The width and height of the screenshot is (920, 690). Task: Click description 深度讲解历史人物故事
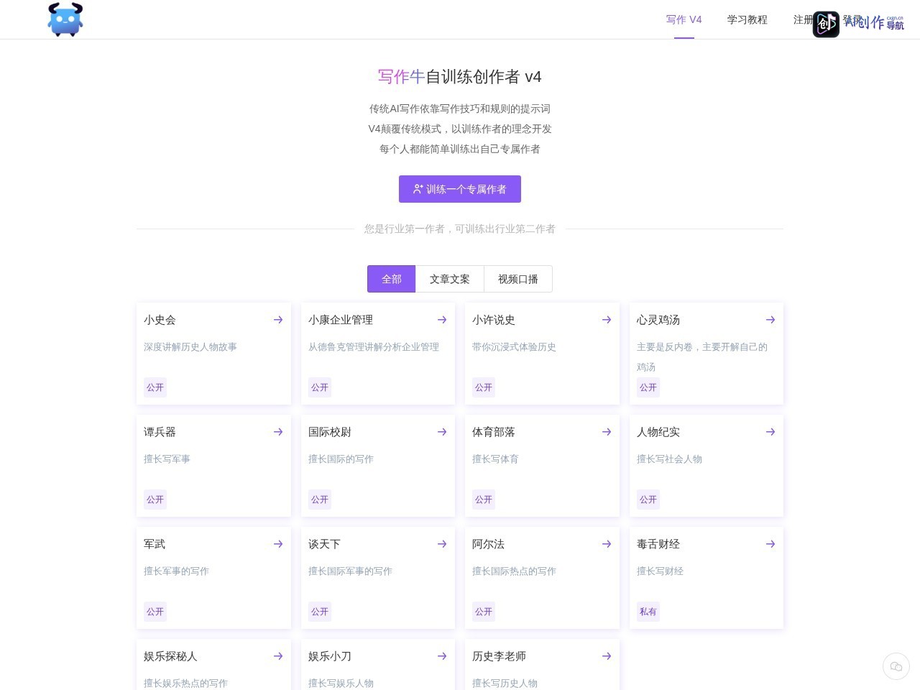coord(190,346)
